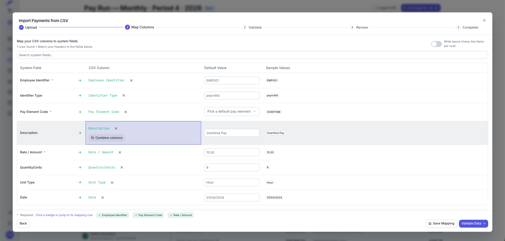Screen dimensions: 505x241
Task: Edit the Date default value field
Action: pos(232,198)
